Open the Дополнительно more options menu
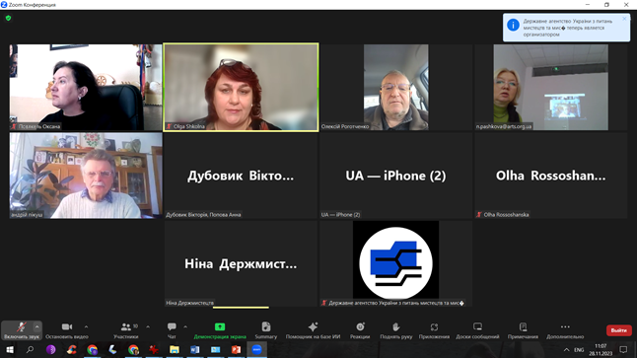 (565, 330)
